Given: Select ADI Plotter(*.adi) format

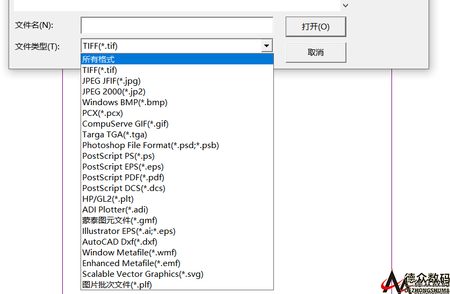Looking at the screenshot, I should click(177, 210).
